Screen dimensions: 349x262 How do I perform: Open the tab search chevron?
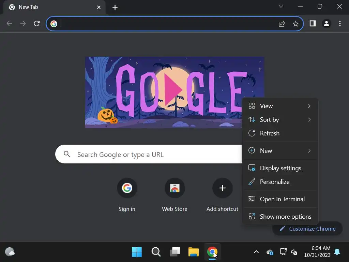(281, 6)
